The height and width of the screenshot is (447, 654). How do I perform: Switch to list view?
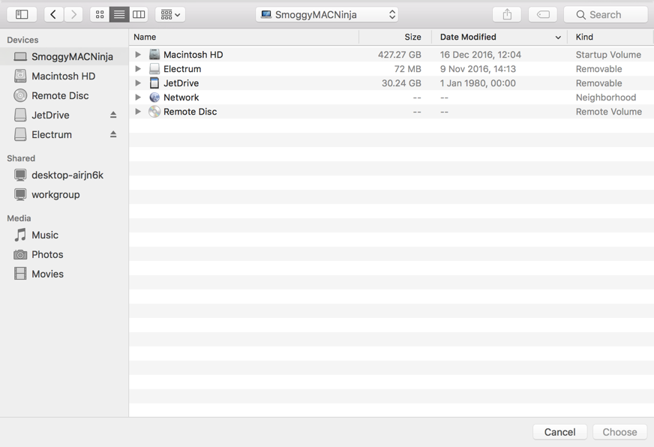coord(119,14)
